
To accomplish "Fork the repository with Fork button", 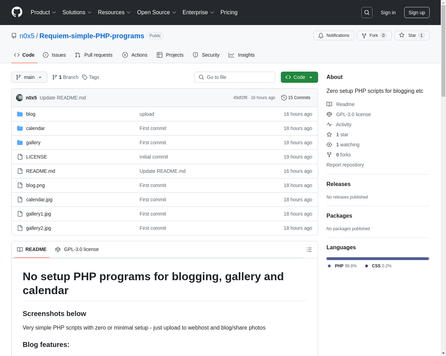I will [374, 35].
